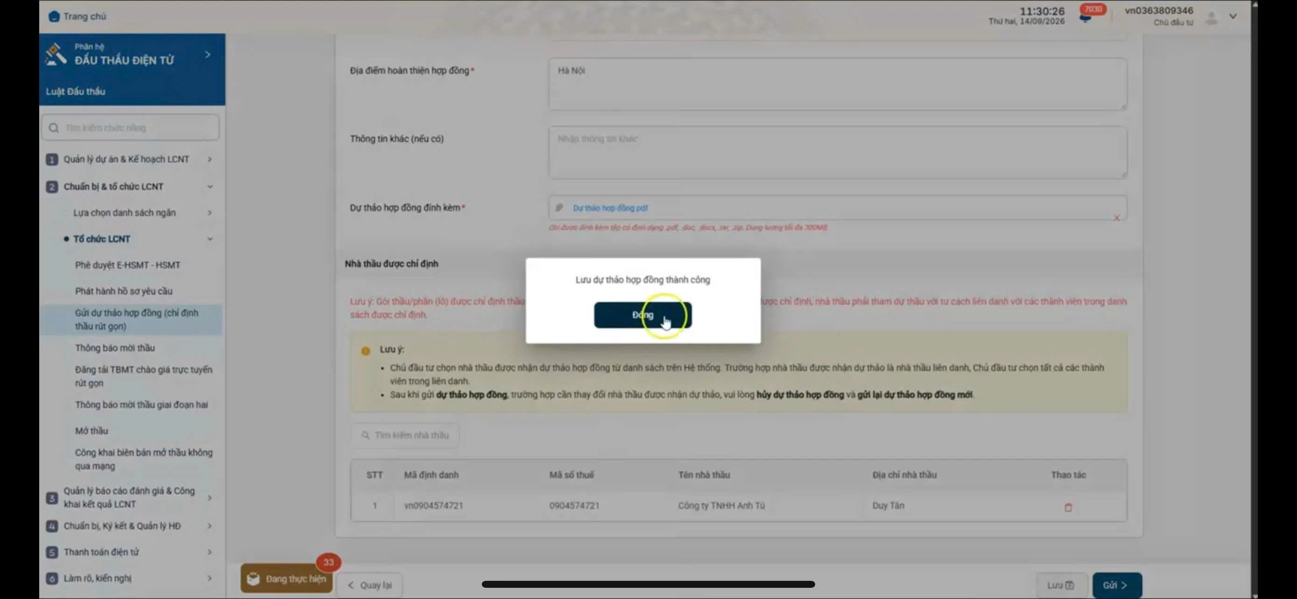Open Luật Đấu thầu tab
The width and height of the screenshot is (1297, 599).
76,91
